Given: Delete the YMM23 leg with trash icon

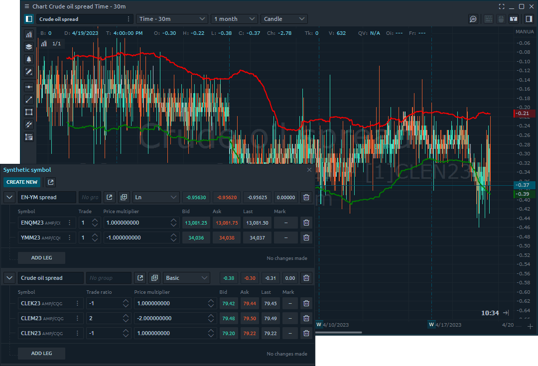Looking at the screenshot, I should tap(306, 238).
